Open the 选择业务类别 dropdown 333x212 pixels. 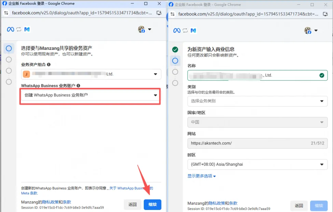[x=258, y=101]
